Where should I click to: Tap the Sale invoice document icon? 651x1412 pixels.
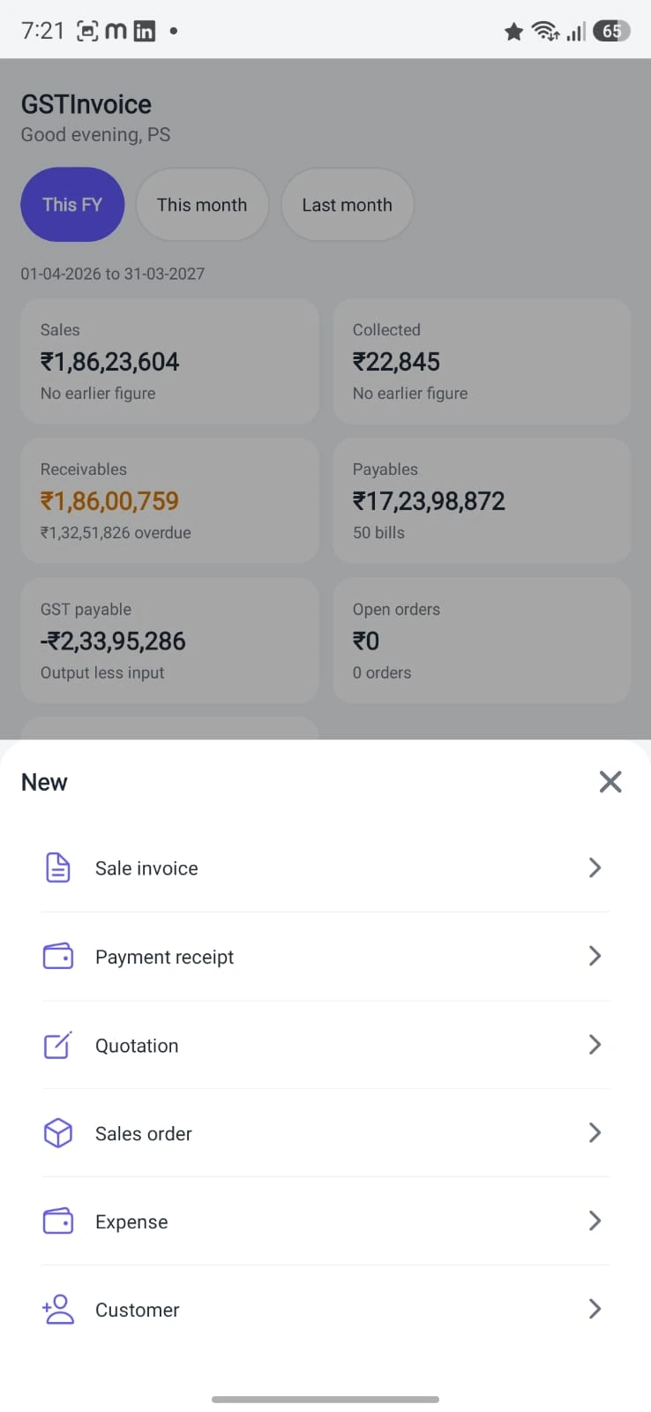58,867
